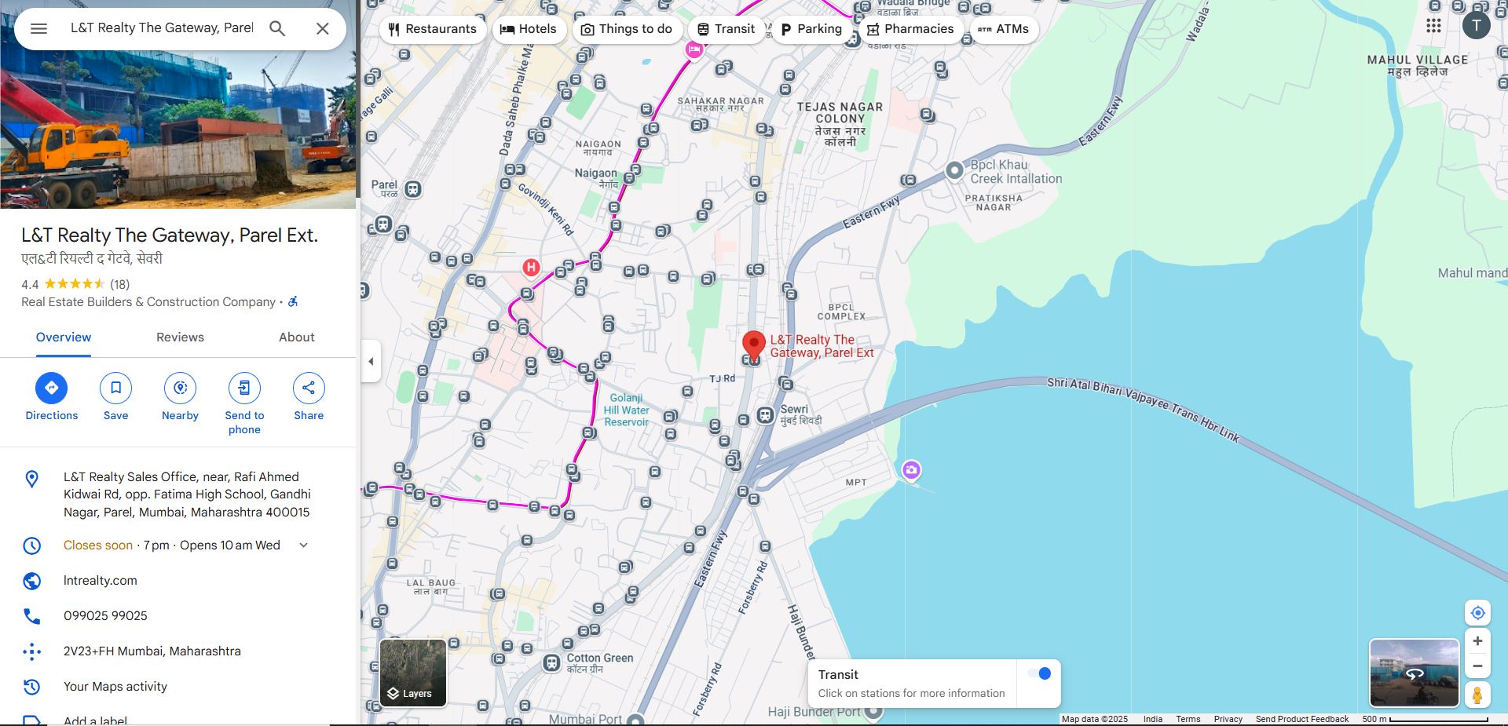Screen dimensions: 1508x726
Task: Open the hamburger main menu
Action: click(38, 28)
